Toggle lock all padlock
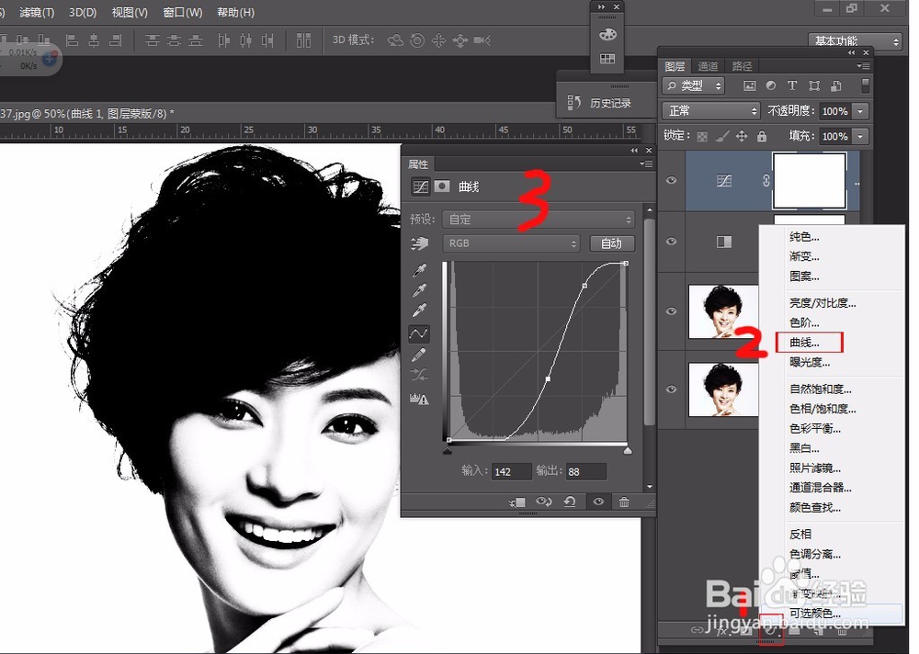Screen dimensions: 919x654 [x=761, y=136]
